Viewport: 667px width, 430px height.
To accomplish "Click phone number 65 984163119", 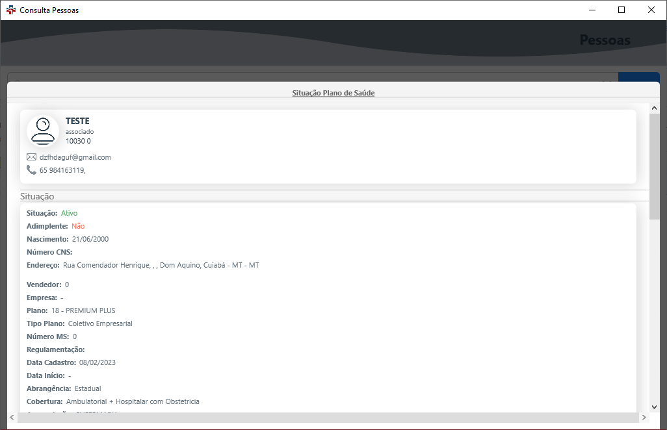I will coord(62,170).
